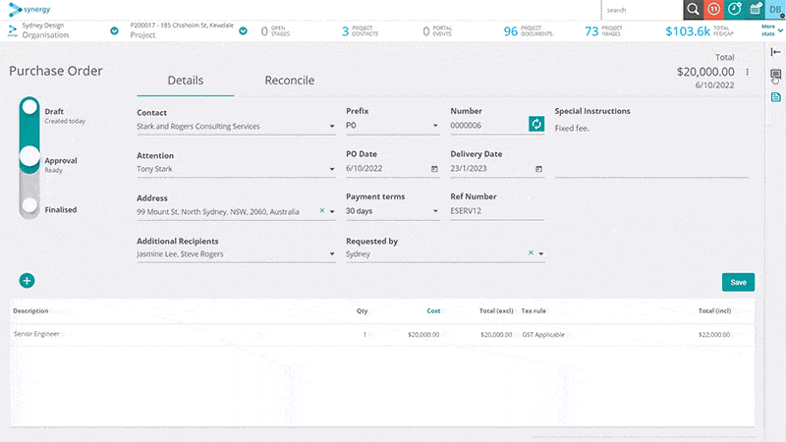This screenshot has height=442, width=786.
Task: Open the notes panel icon on right sidebar
Action: (x=775, y=75)
